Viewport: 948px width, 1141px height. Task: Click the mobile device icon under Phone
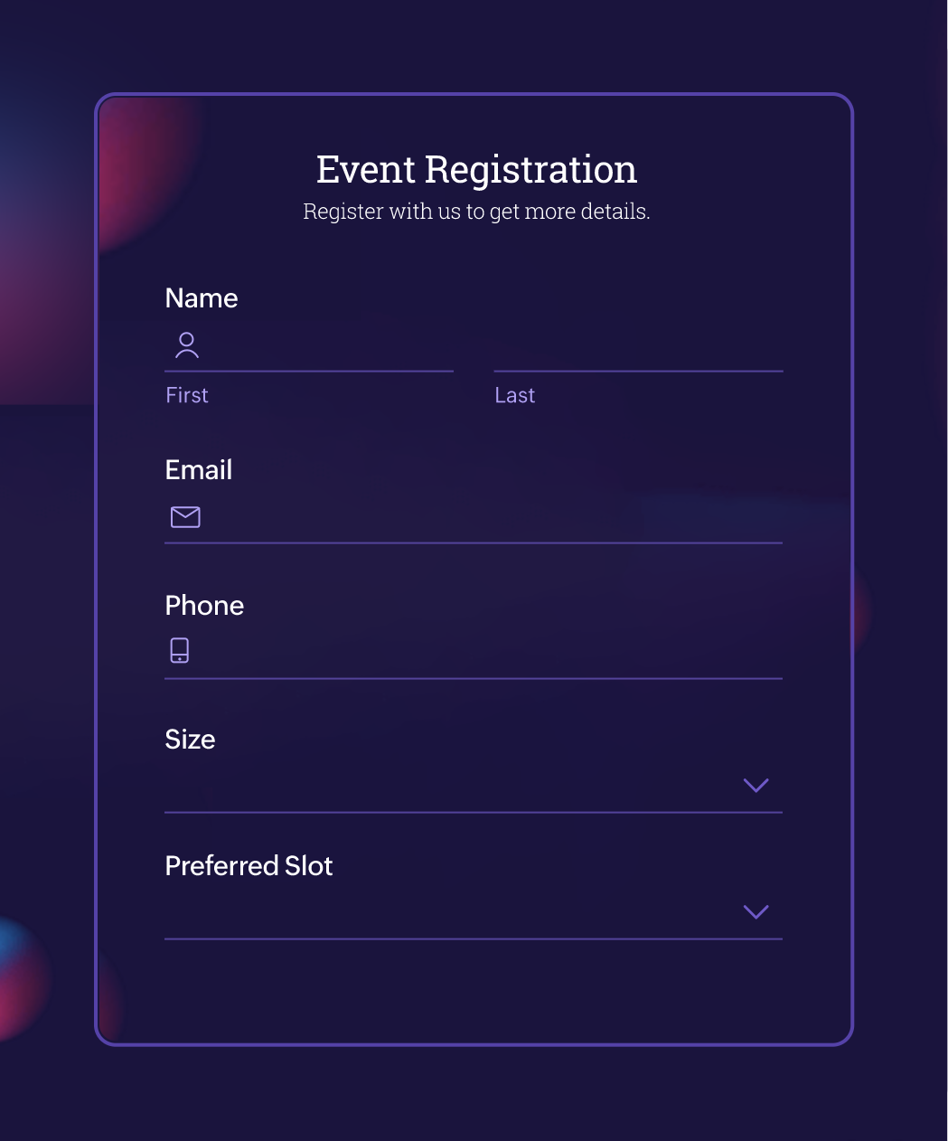tap(180, 650)
